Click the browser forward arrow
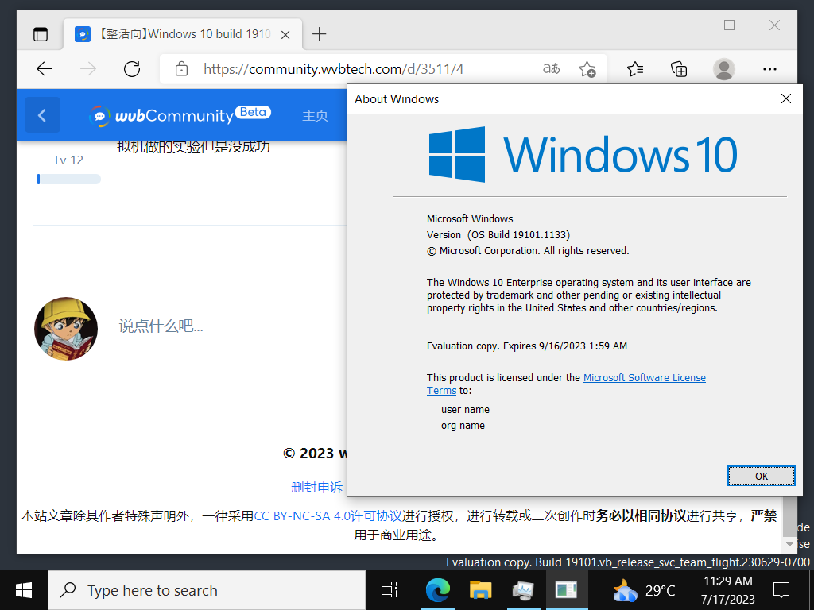814x610 pixels. [88, 69]
